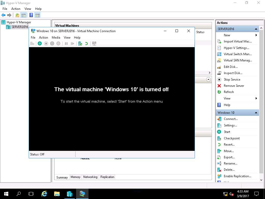Viewport: 265px width, 199px height.
Task: Open File Explorer from taskbar
Action: [57, 194]
